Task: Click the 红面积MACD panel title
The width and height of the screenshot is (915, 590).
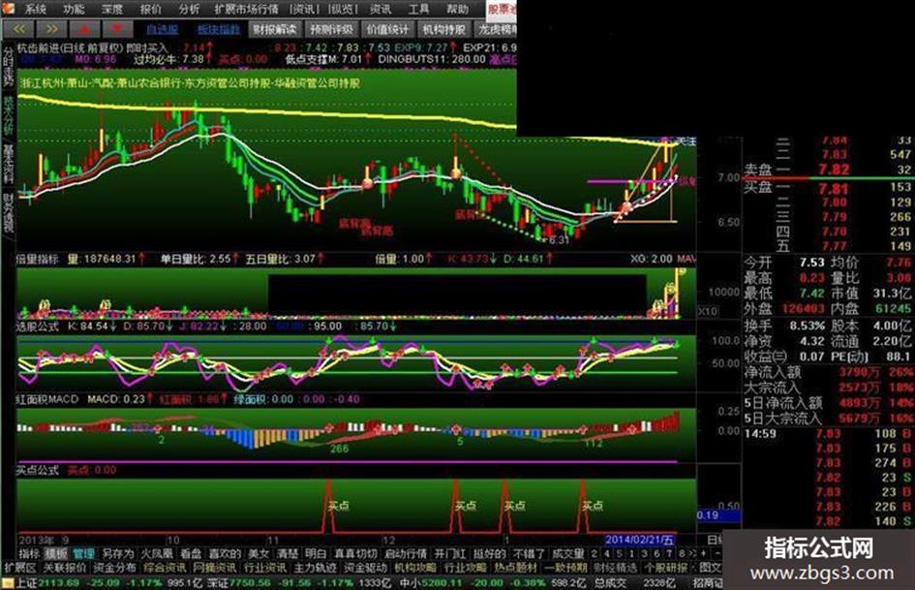Action: point(47,399)
